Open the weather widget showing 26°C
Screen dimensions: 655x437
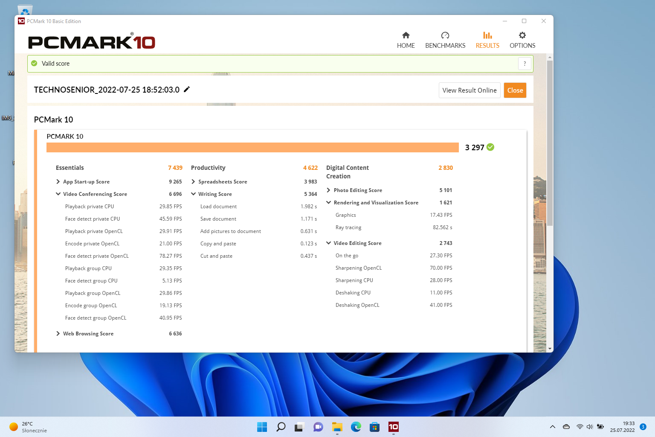pos(28,427)
